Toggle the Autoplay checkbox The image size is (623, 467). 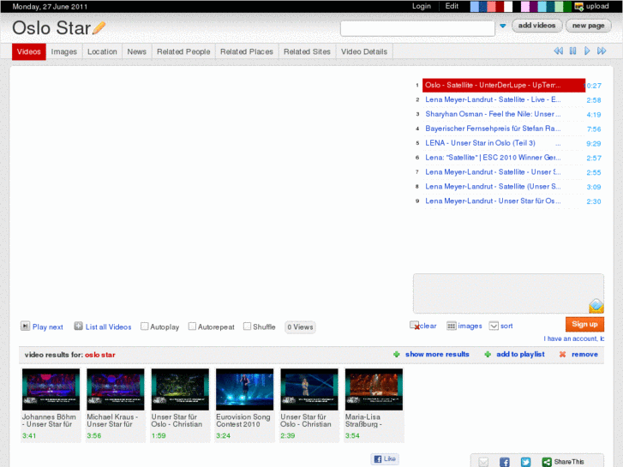[144, 326]
